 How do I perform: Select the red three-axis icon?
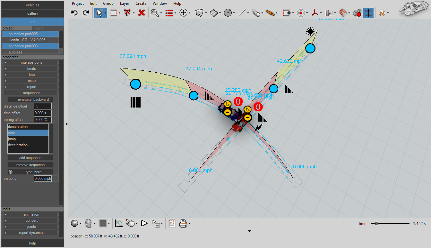pyautogui.click(x=315, y=13)
